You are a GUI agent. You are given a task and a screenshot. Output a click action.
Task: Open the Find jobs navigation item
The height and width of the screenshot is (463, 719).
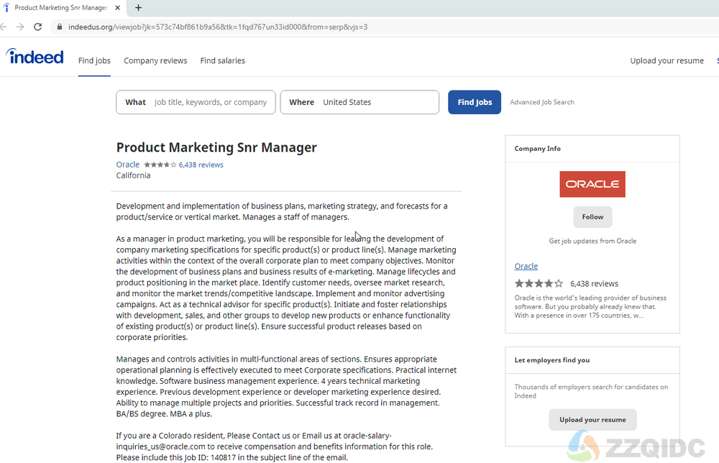coord(94,60)
